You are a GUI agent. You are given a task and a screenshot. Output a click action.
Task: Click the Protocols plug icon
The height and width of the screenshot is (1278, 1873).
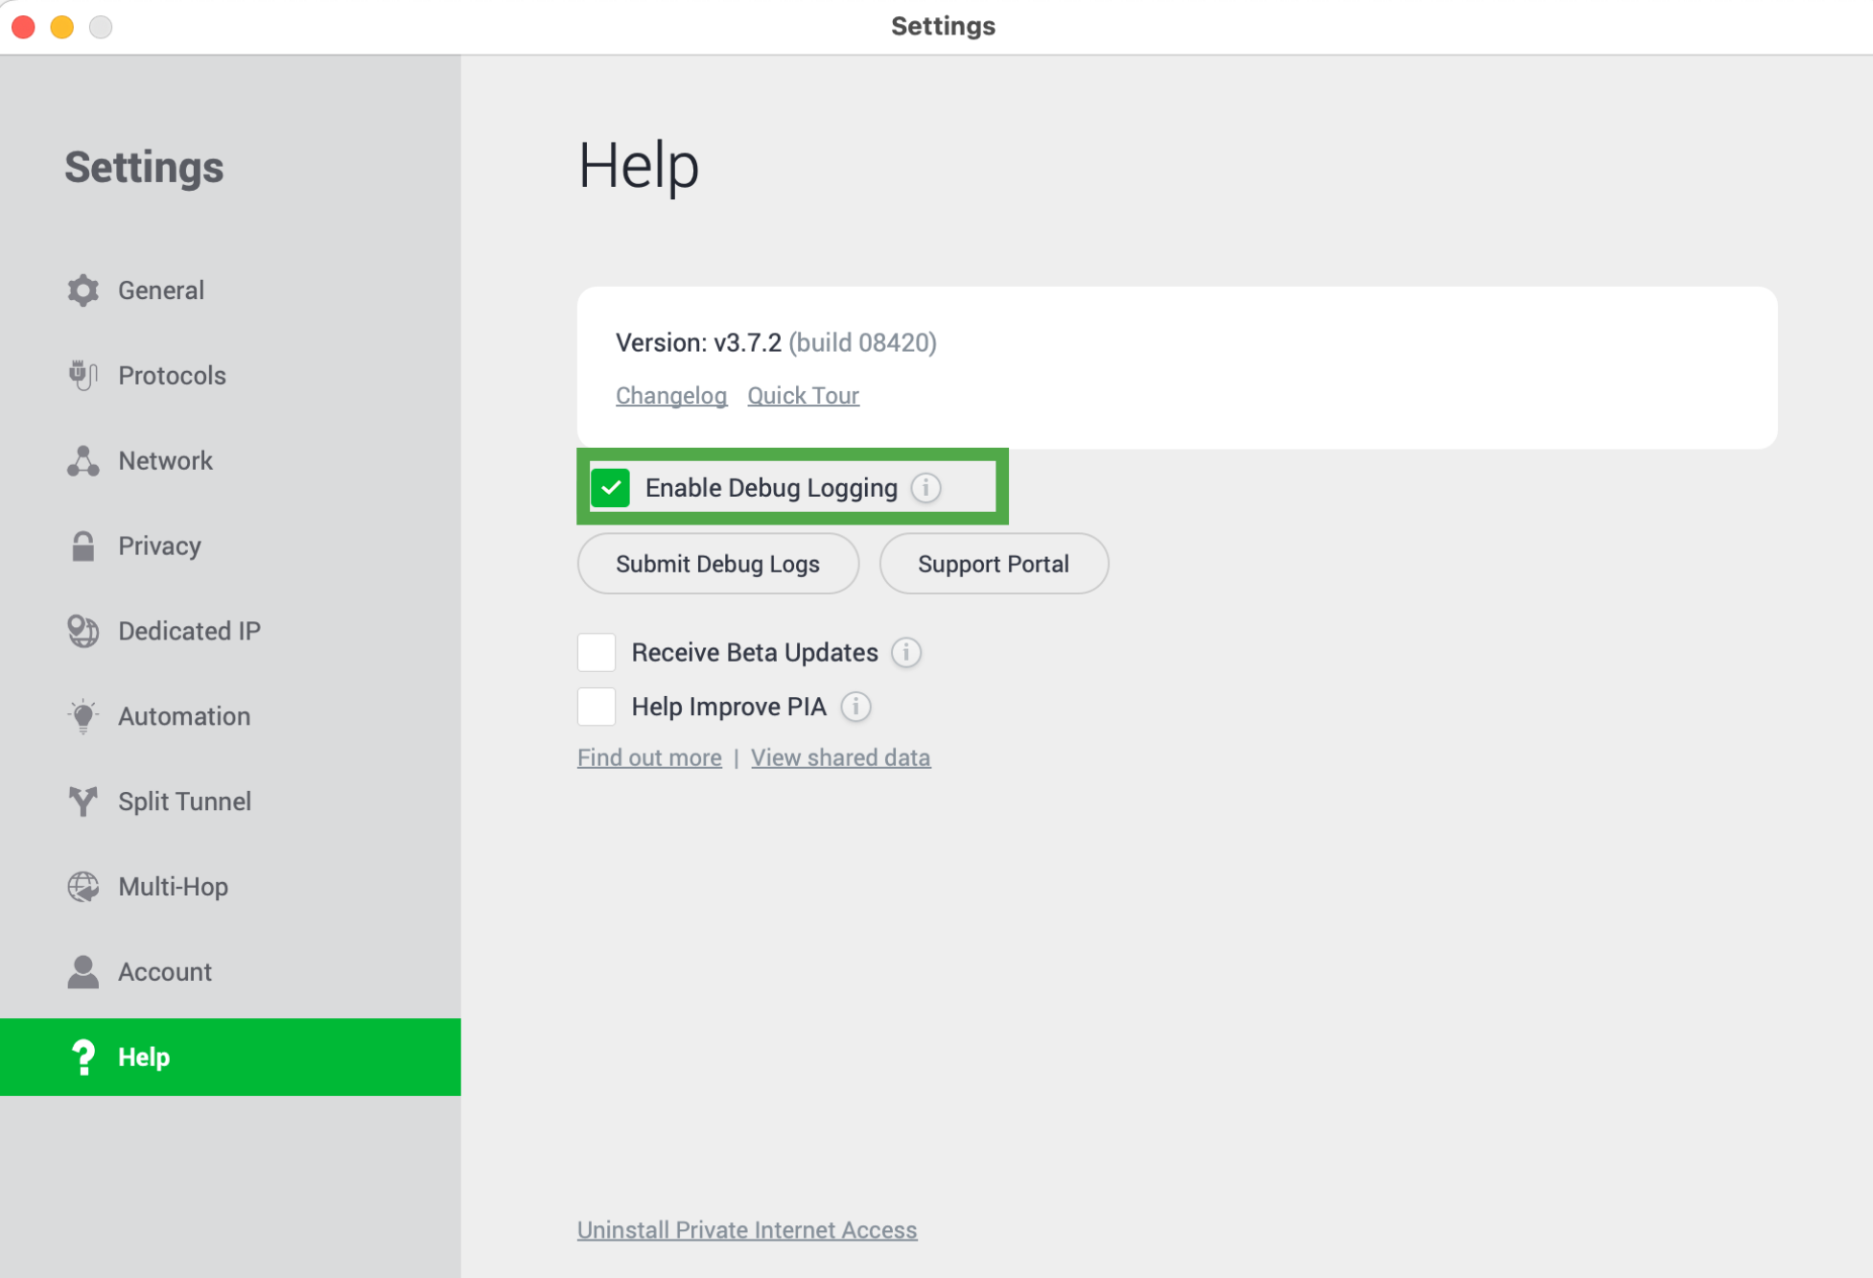click(83, 376)
